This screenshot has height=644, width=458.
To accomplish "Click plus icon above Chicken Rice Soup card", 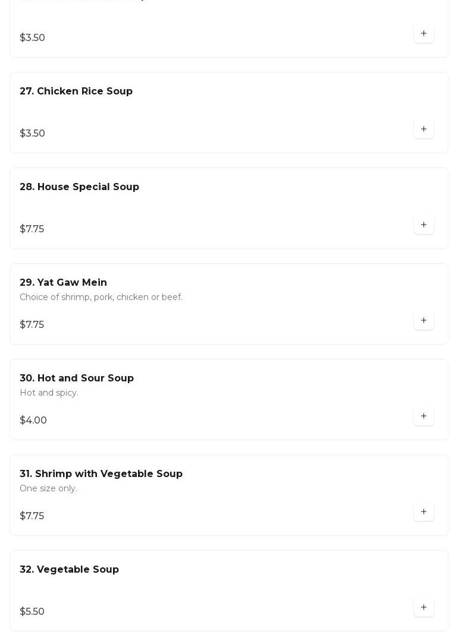I will 424,34.
